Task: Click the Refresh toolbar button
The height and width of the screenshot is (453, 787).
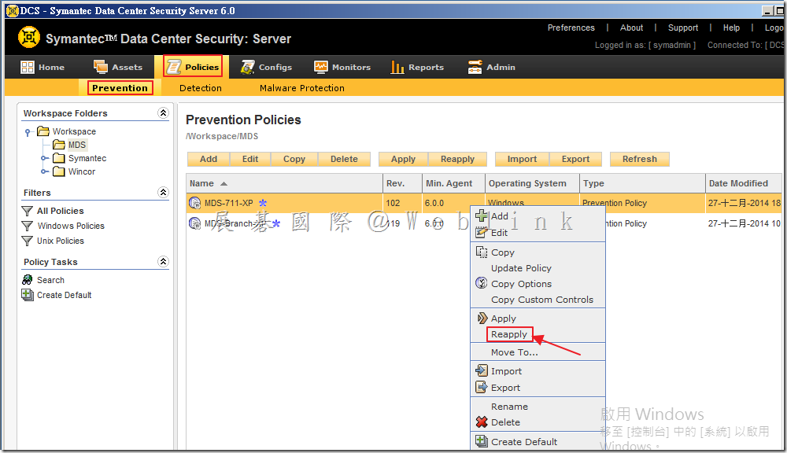Action: [639, 159]
